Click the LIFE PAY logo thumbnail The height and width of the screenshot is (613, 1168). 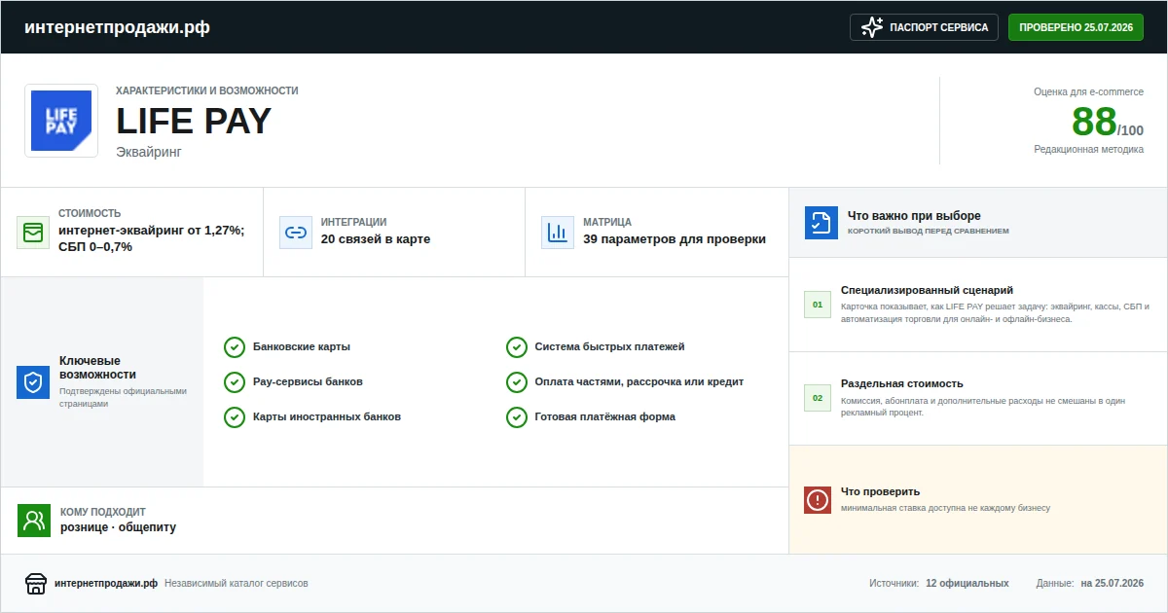click(61, 121)
